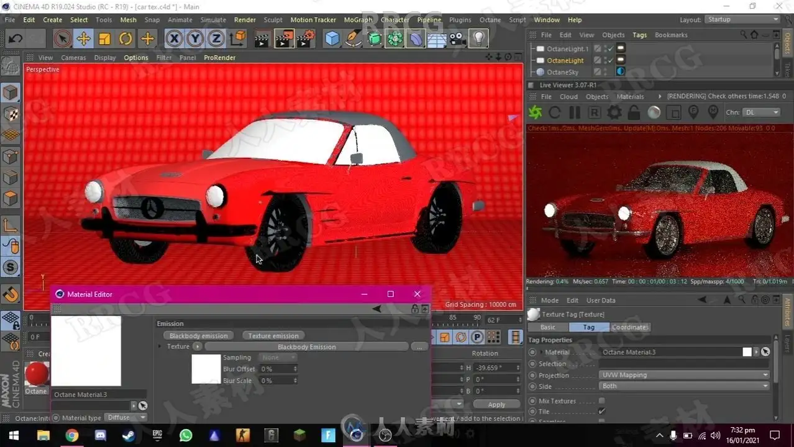The image size is (794, 447).
Task: Open Octane Live Viewer settings gear
Action: [614, 112]
